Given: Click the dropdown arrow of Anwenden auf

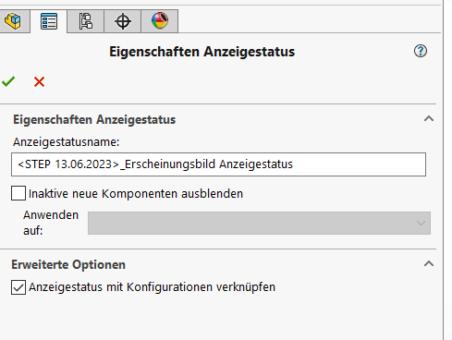Looking at the screenshot, I should [x=421, y=223].
